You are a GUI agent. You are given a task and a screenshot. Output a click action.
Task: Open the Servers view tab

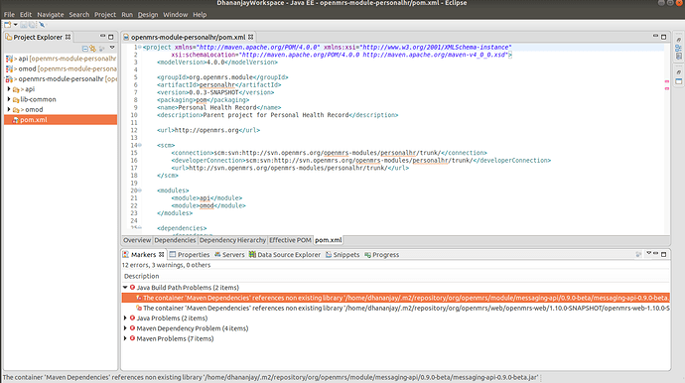229,255
